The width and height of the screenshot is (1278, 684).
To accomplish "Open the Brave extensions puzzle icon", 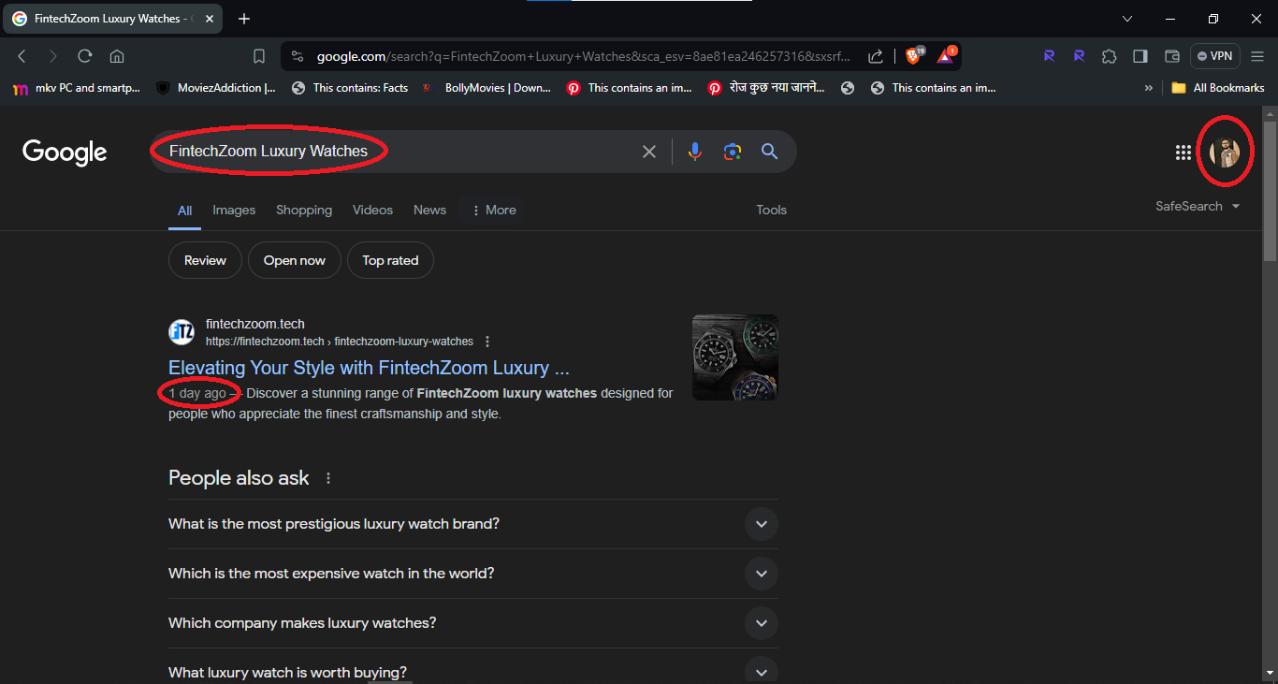I will 1109,56.
